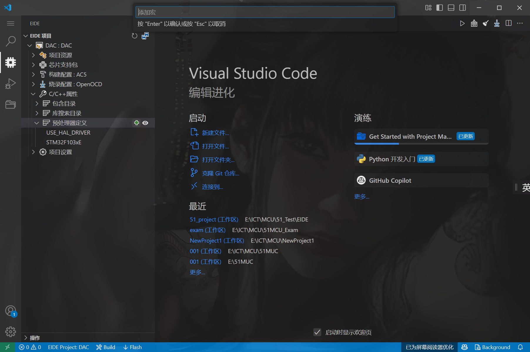Open the Copilot status icon
Screen dimensions: 530x352
464,347
